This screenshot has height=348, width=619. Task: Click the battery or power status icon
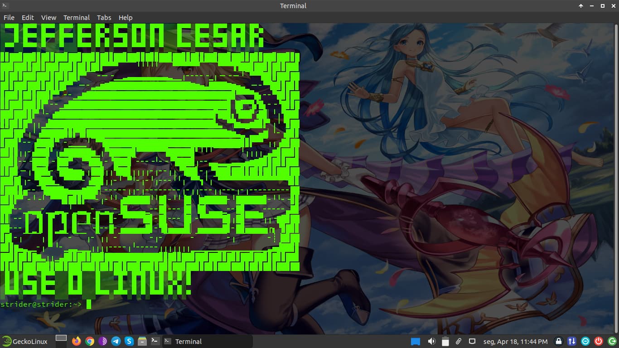click(445, 341)
